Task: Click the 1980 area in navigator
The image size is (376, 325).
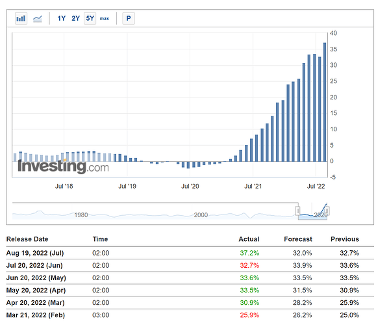Action: pyautogui.click(x=81, y=215)
